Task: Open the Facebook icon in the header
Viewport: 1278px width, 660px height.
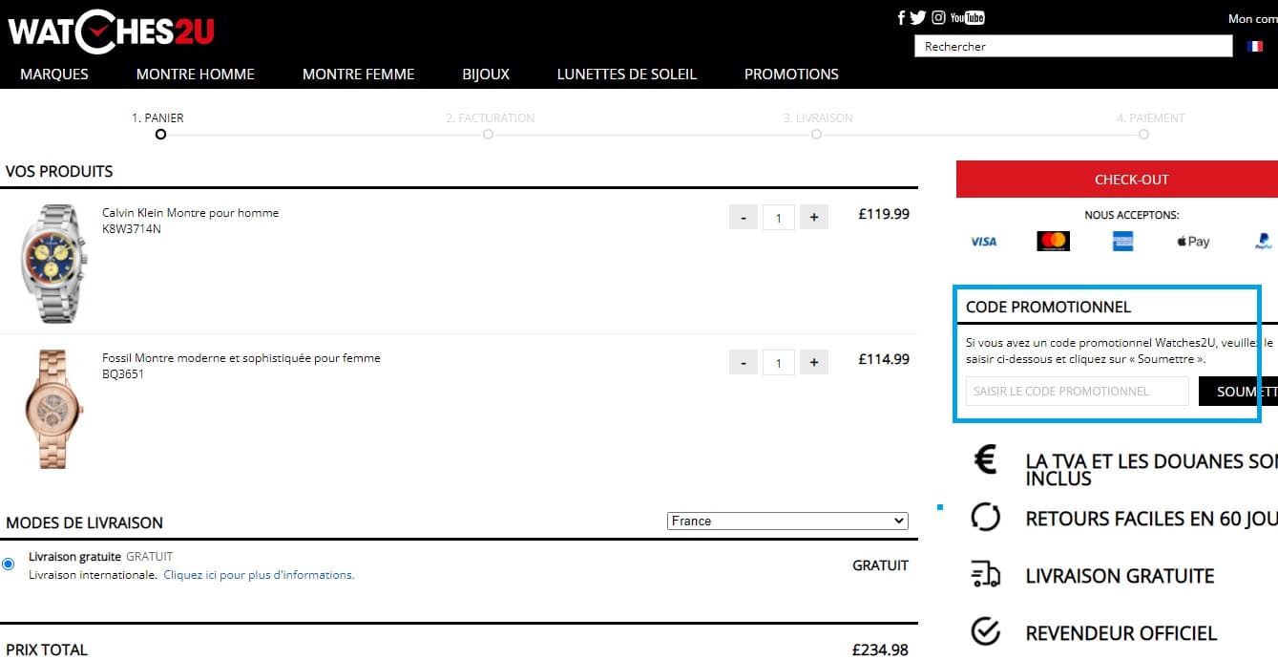Action: click(900, 17)
